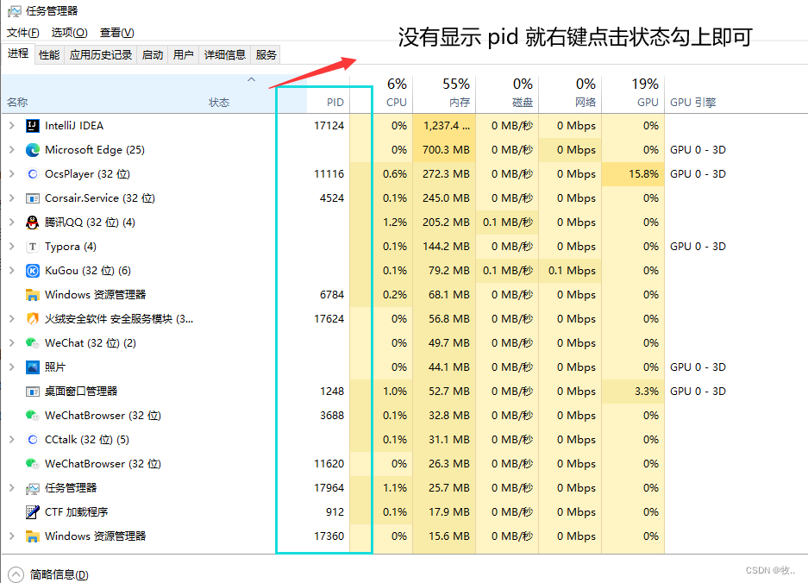Click the Microsoft Edge process icon

click(x=33, y=150)
